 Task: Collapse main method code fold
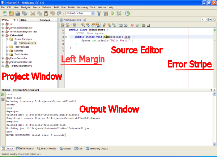click(66, 37)
